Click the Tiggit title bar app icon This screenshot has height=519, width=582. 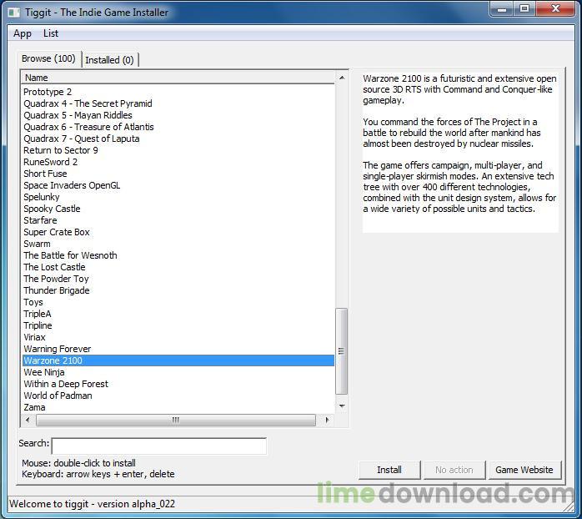tap(13, 13)
